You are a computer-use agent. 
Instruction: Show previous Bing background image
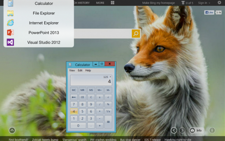174,130
